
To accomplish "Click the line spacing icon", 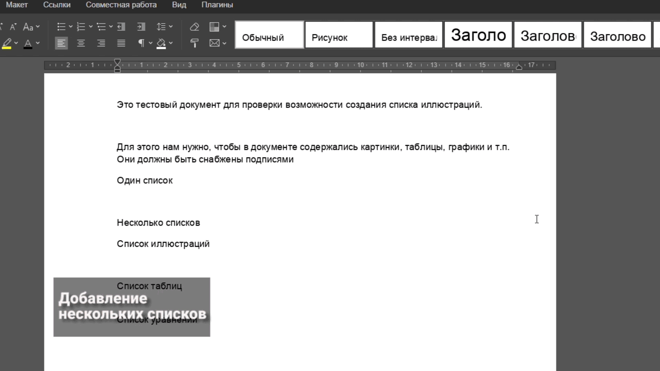I will tap(161, 27).
